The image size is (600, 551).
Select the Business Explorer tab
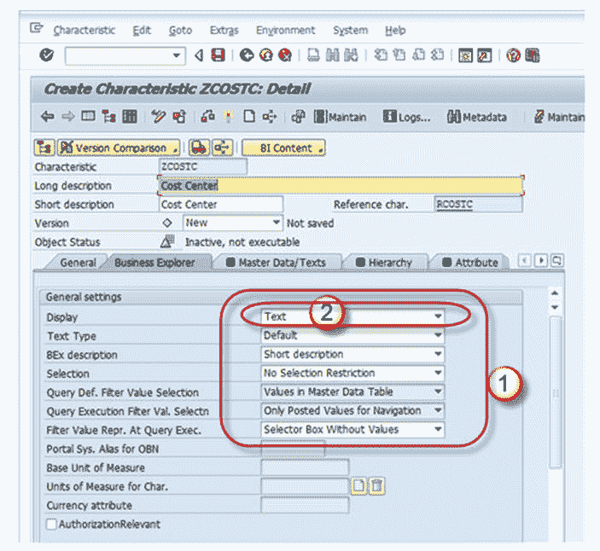pos(155,263)
